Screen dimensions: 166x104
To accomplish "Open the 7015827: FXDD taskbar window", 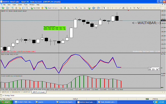I will coord(24,102).
